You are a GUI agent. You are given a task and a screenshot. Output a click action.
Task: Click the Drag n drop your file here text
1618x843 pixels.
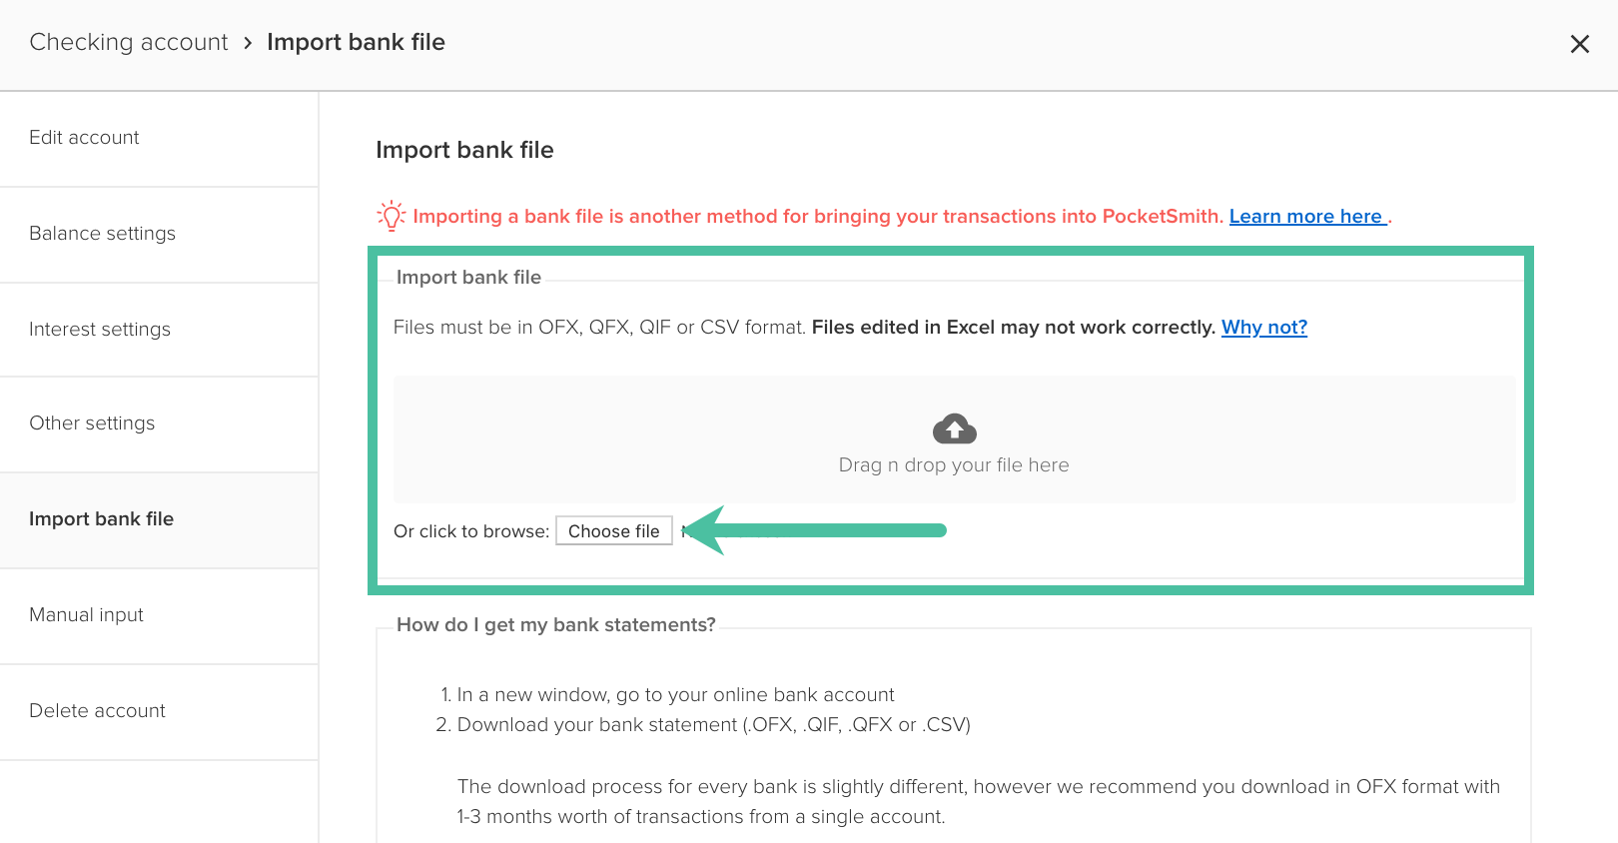pyautogui.click(x=954, y=465)
